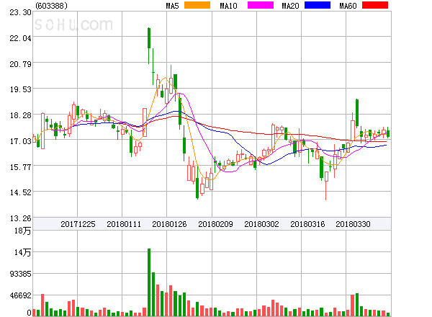The width and height of the screenshot is (432, 317).
Task: Click the 20180126 date label
Action: [169, 224]
